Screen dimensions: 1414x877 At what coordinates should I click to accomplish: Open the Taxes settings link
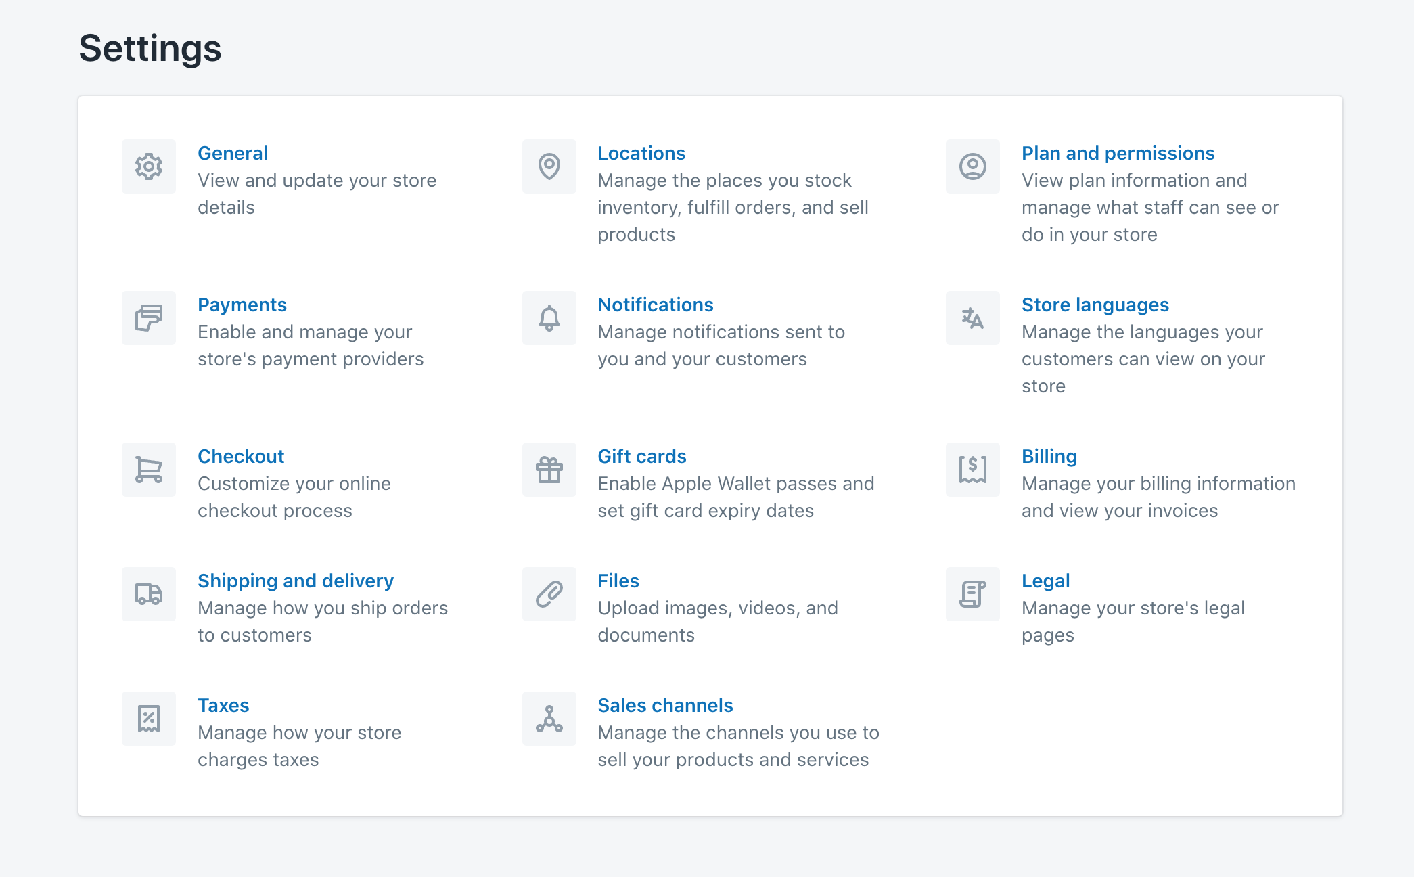223,706
